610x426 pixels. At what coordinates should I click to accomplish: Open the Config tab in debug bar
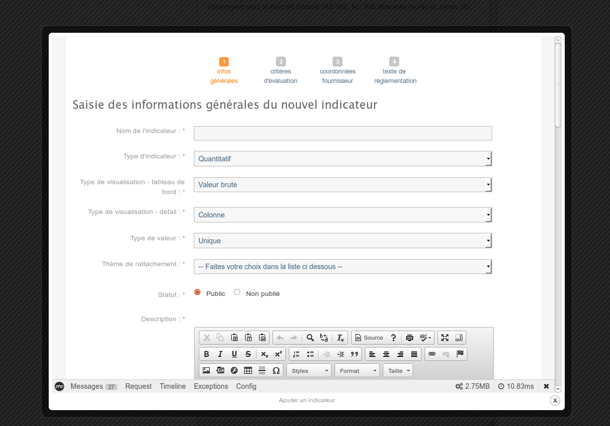[x=246, y=386]
